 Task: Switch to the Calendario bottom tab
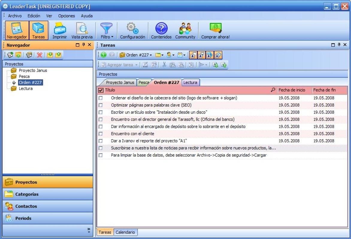point(125,232)
